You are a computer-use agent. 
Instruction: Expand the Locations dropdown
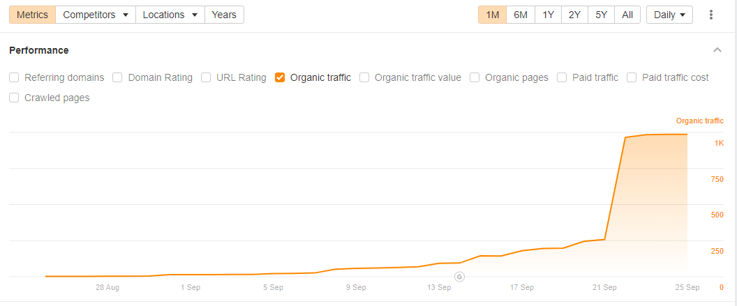pos(170,15)
